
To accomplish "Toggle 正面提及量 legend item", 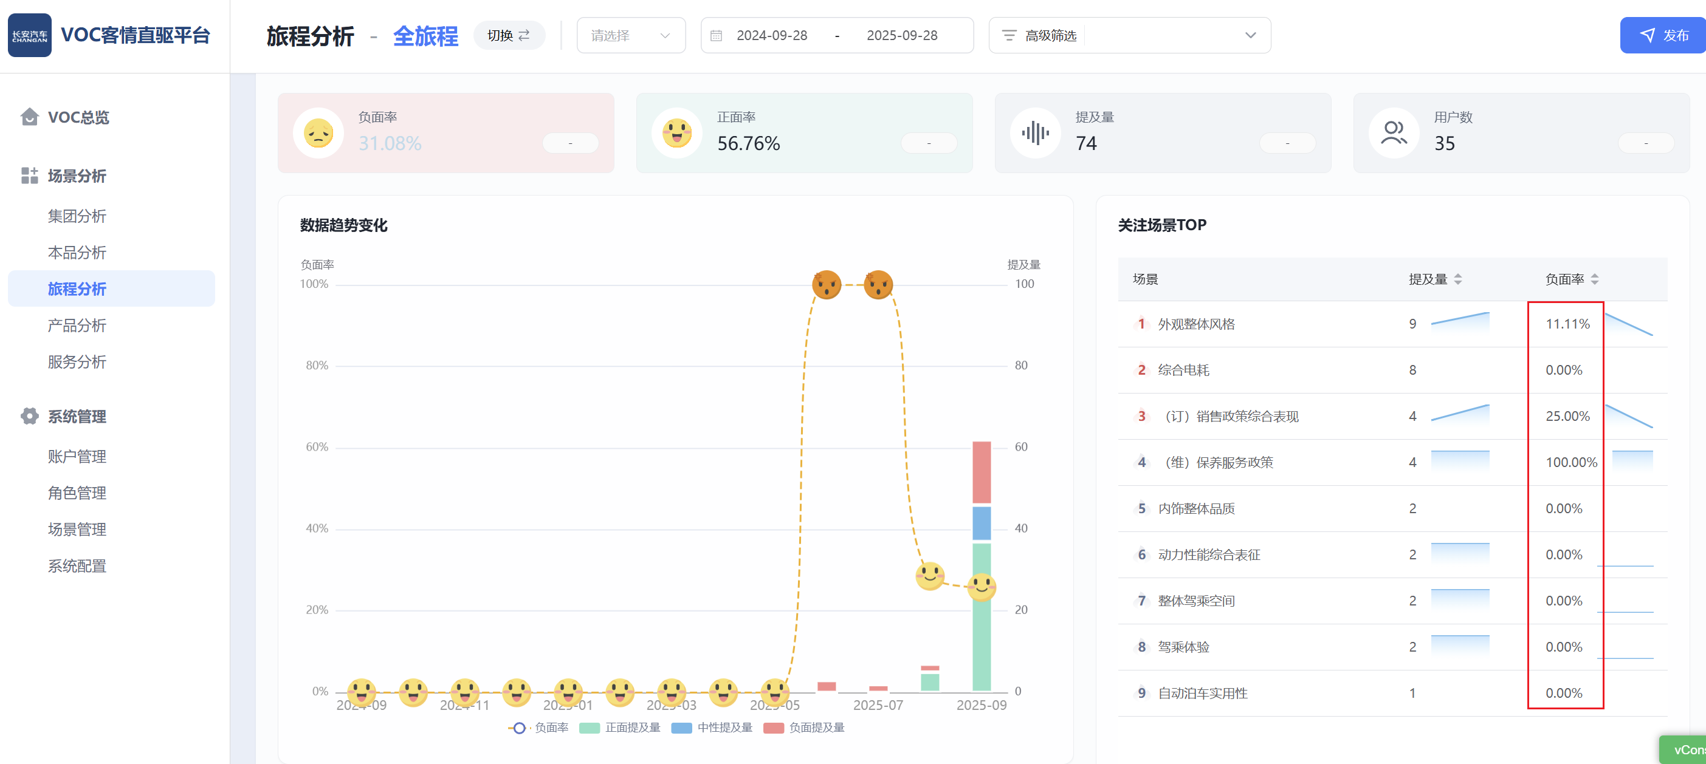I will [620, 728].
